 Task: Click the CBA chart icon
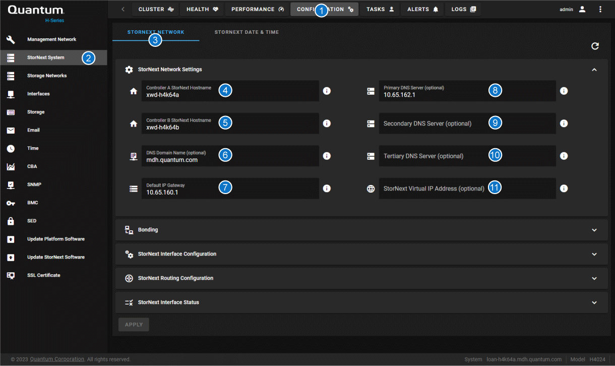pyautogui.click(x=11, y=166)
